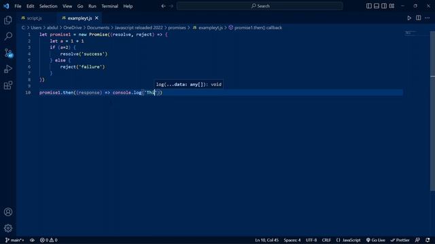Click line number 1 in gutter

click(x=29, y=35)
